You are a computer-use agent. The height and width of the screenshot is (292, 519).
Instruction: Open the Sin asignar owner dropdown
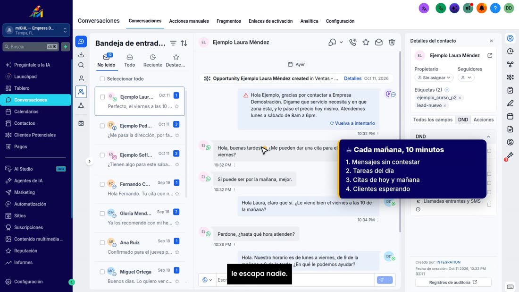(434, 77)
